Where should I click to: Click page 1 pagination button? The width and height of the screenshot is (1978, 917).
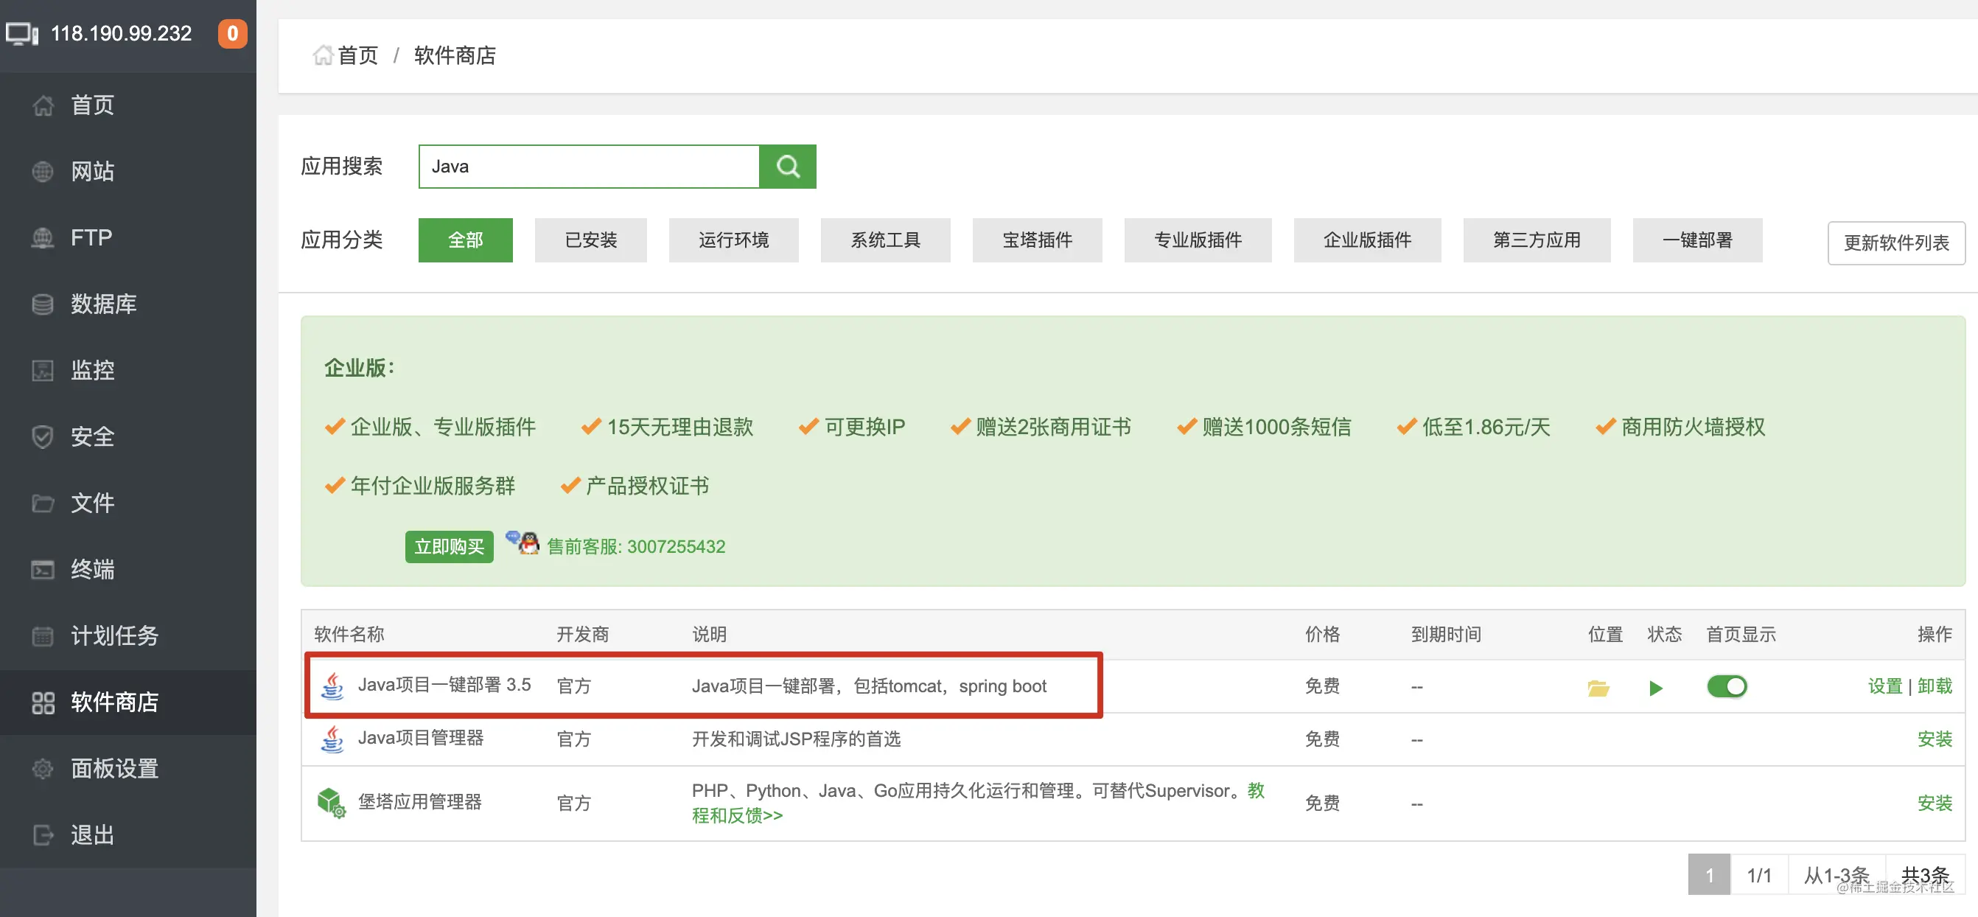pos(1708,875)
